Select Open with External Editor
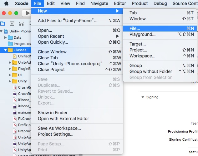 77,119
